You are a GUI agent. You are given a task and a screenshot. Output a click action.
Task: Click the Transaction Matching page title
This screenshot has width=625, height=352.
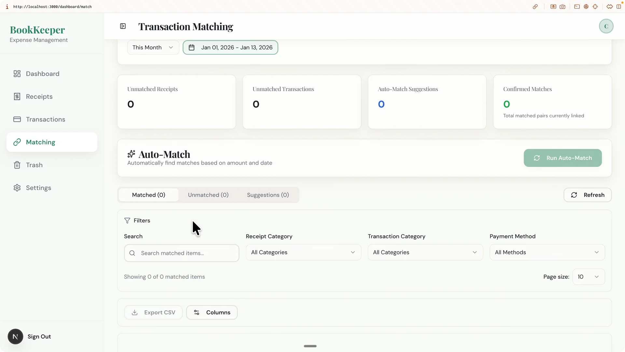(x=186, y=26)
